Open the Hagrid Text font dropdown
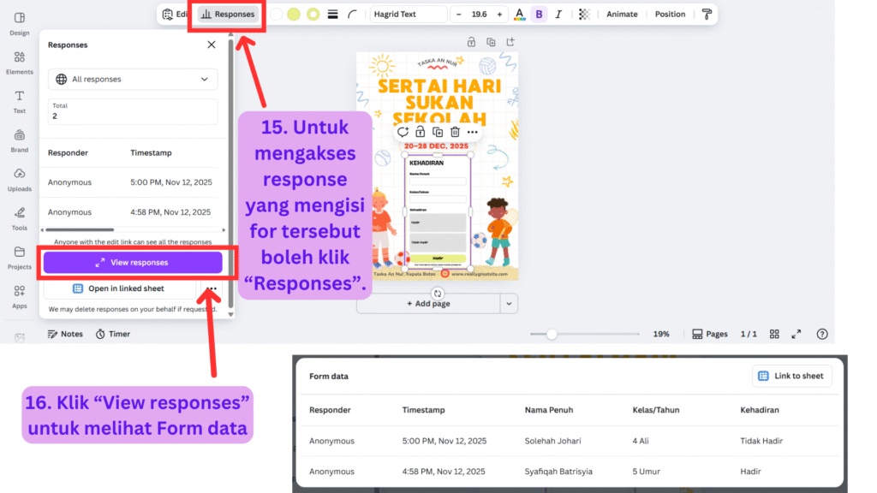Screen dimensions: 877x493 pyautogui.click(x=409, y=15)
